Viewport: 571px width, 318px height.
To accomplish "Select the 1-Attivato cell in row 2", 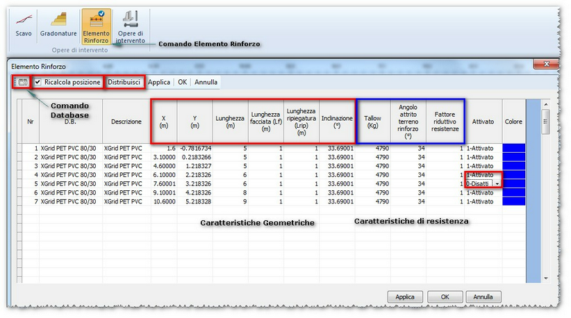I will click(x=483, y=157).
